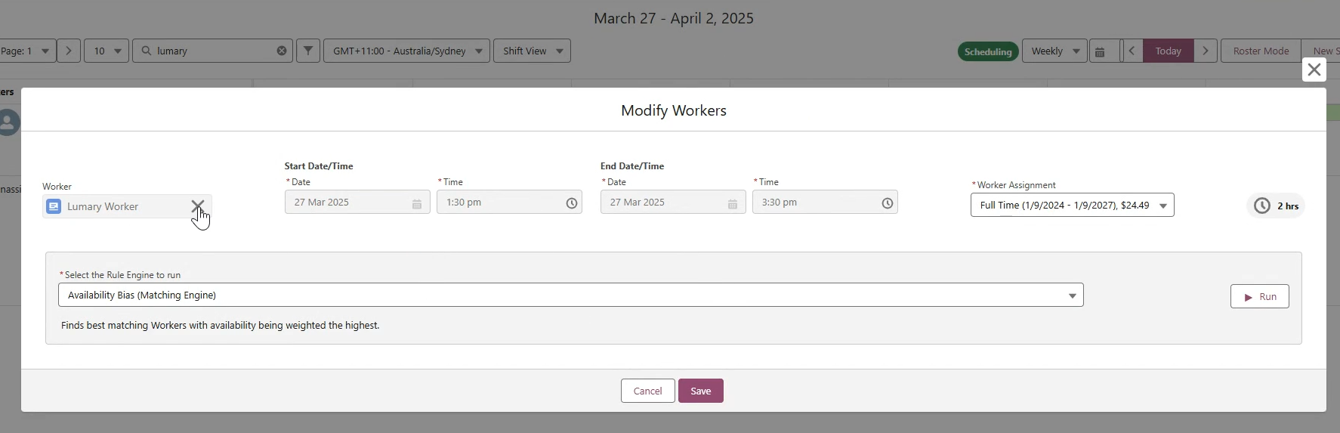The height and width of the screenshot is (433, 1340).
Task: Click the Run rule engine button
Action: click(1259, 296)
